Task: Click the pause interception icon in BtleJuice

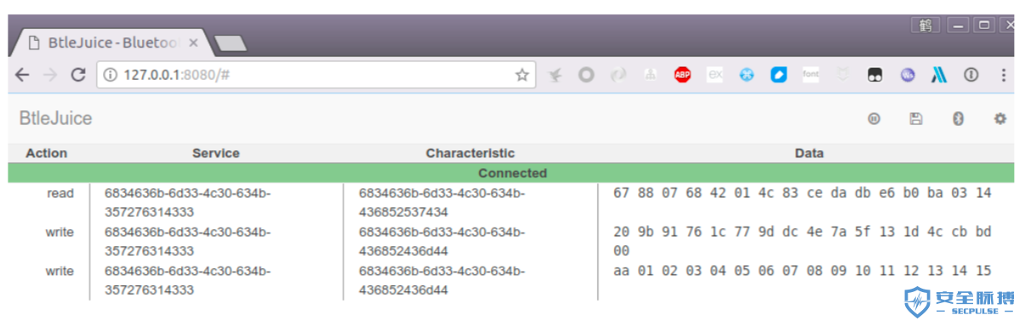Action: coord(873,120)
